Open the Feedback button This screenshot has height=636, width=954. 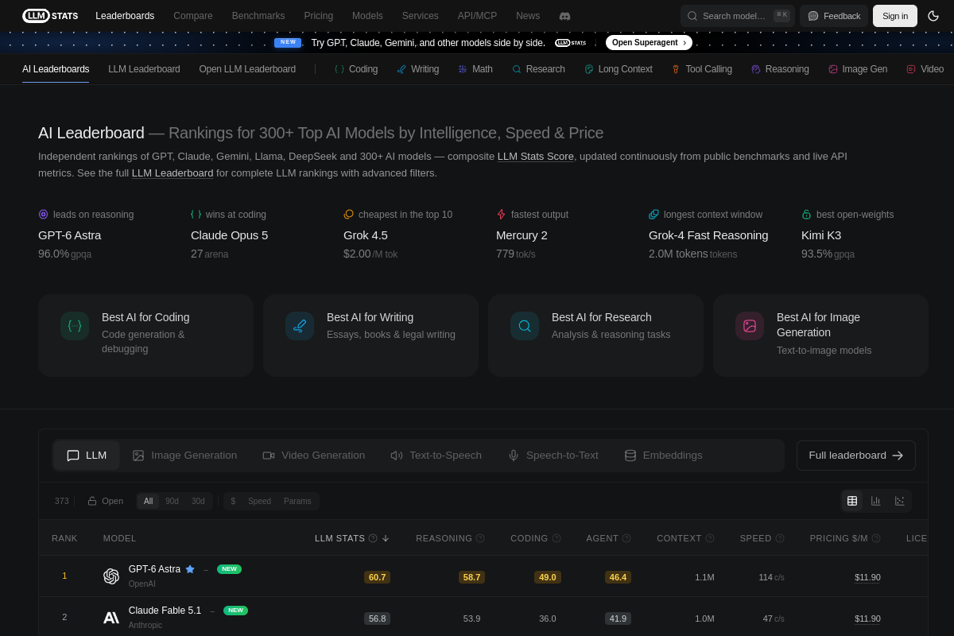coord(834,16)
